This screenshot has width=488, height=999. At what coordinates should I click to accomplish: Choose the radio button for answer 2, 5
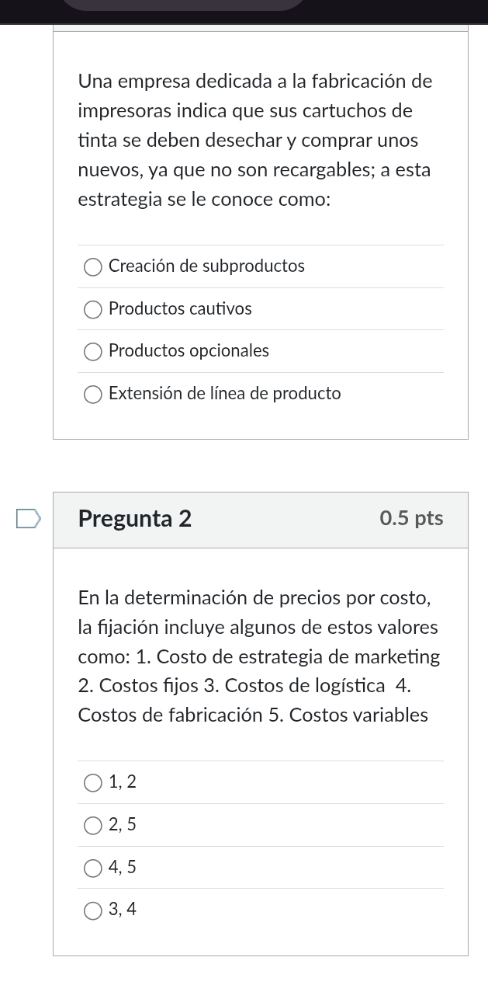pos(93,826)
